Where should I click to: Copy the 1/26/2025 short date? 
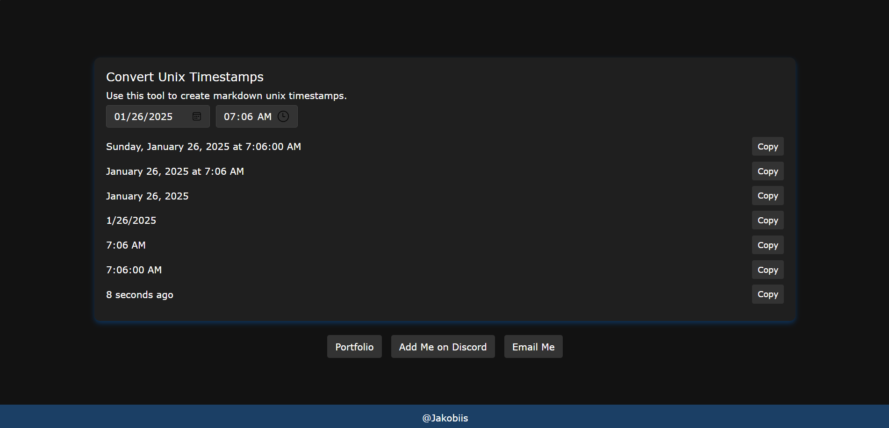767,220
